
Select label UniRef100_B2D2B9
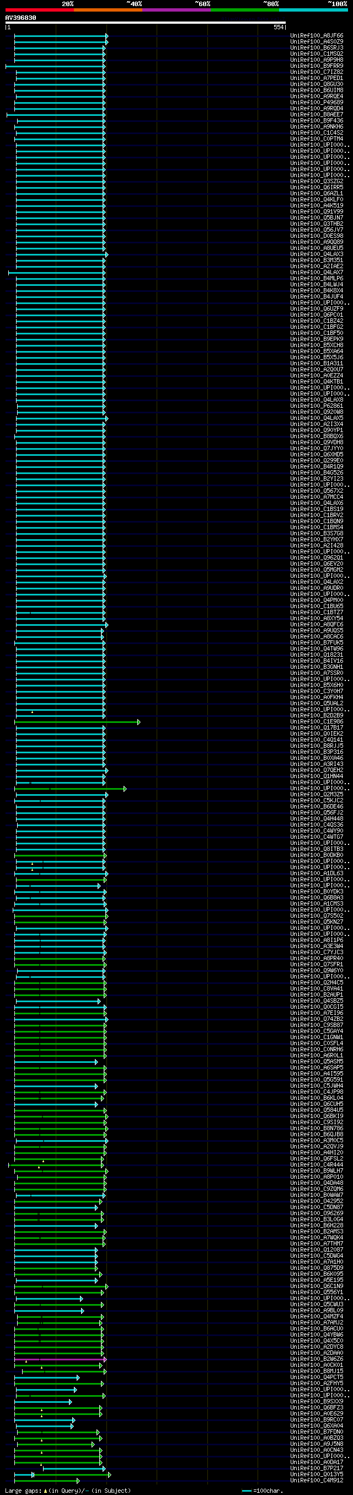point(317,716)
